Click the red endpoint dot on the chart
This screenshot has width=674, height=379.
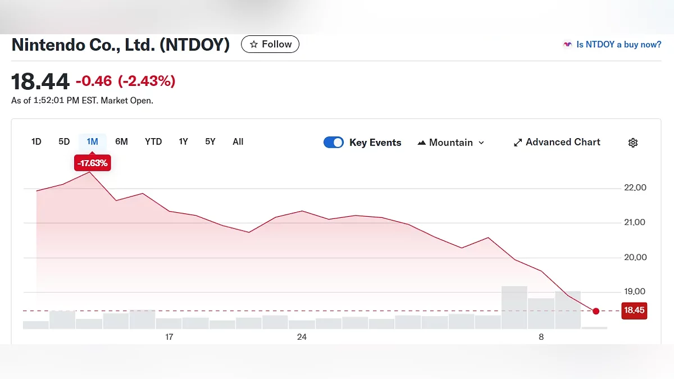(x=596, y=311)
